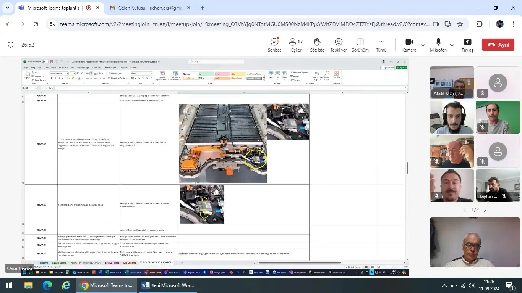Select the Microsoft Teams toplantısı tab
Screen dimensions: 522x293
click(x=53, y=8)
